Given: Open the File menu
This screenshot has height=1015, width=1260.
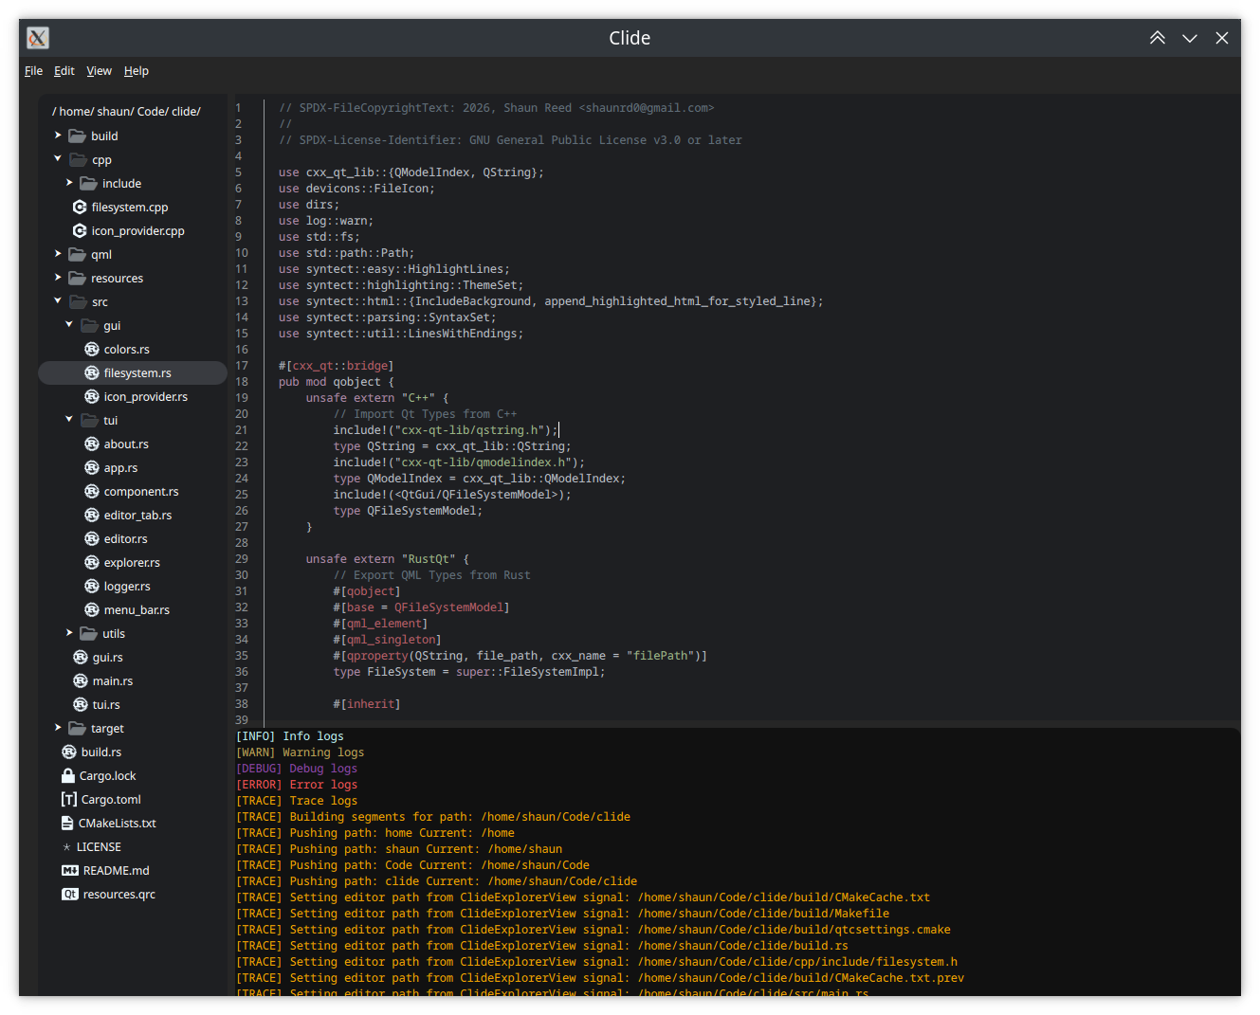Looking at the screenshot, I should pos(33,71).
